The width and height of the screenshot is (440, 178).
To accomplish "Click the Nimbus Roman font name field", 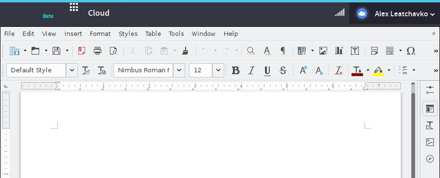I will 143,70.
